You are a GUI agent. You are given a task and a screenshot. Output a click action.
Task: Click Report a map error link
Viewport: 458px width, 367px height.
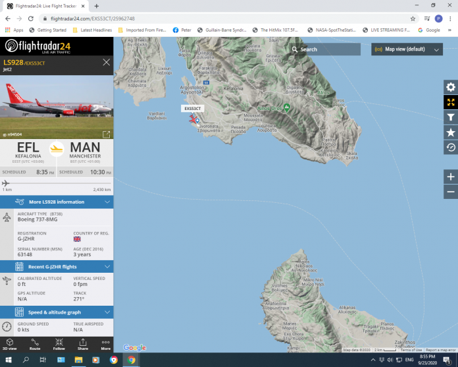click(440, 350)
